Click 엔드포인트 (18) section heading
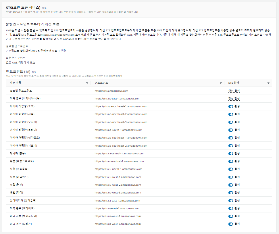Screen dimensions: 279x234 (18, 72)
